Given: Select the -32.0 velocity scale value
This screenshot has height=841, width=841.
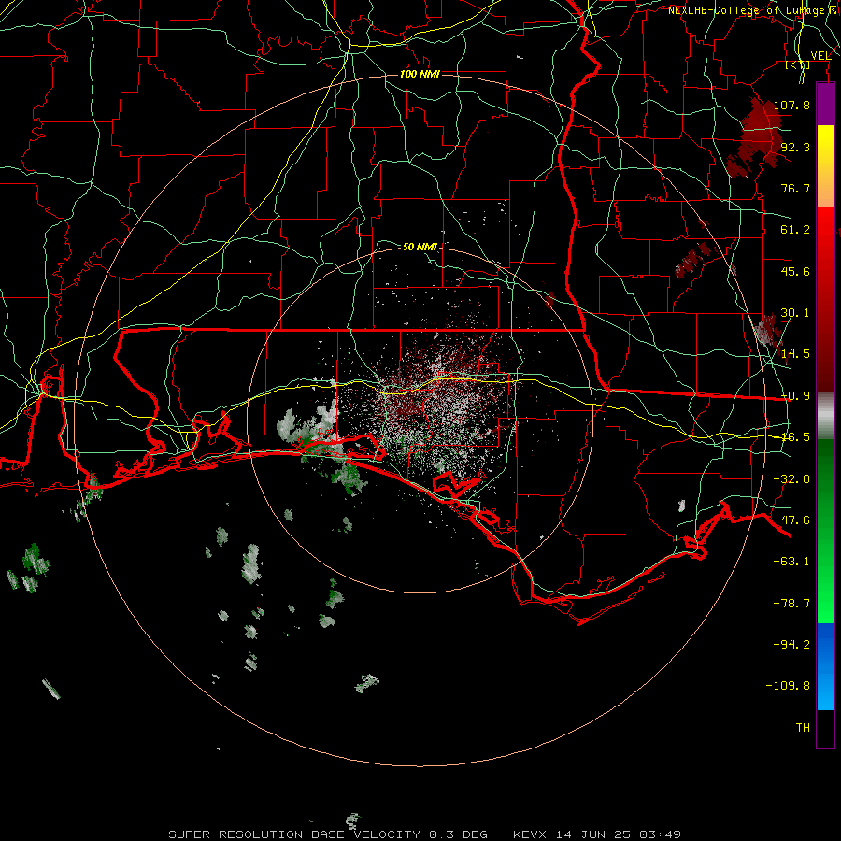Looking at the screenshot, I should tap(791, 479).
